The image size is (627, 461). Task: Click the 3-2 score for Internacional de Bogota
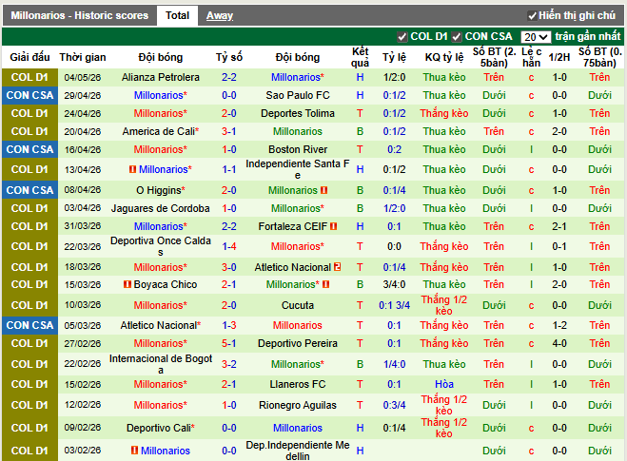coord(229,364)
